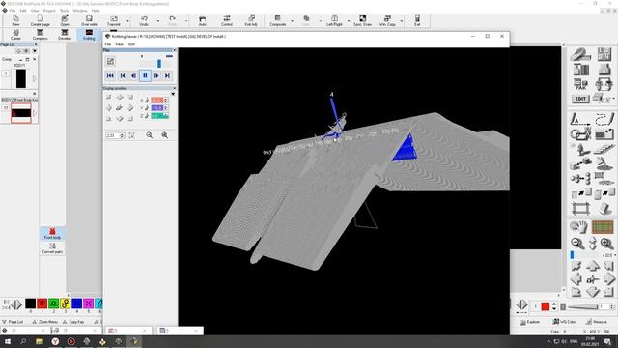
Task: Open the Tool menu in KnittingViewer
Action: coord(131,44)
